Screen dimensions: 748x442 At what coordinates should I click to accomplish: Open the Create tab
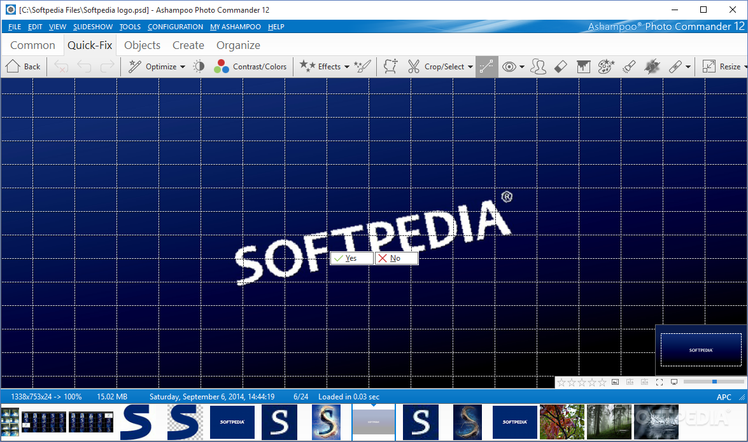pos(188,45)
